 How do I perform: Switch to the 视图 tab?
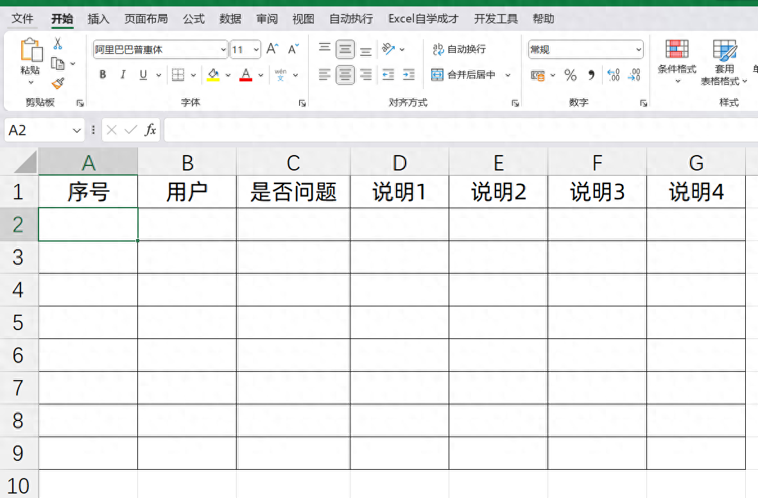tap(303, 19)
